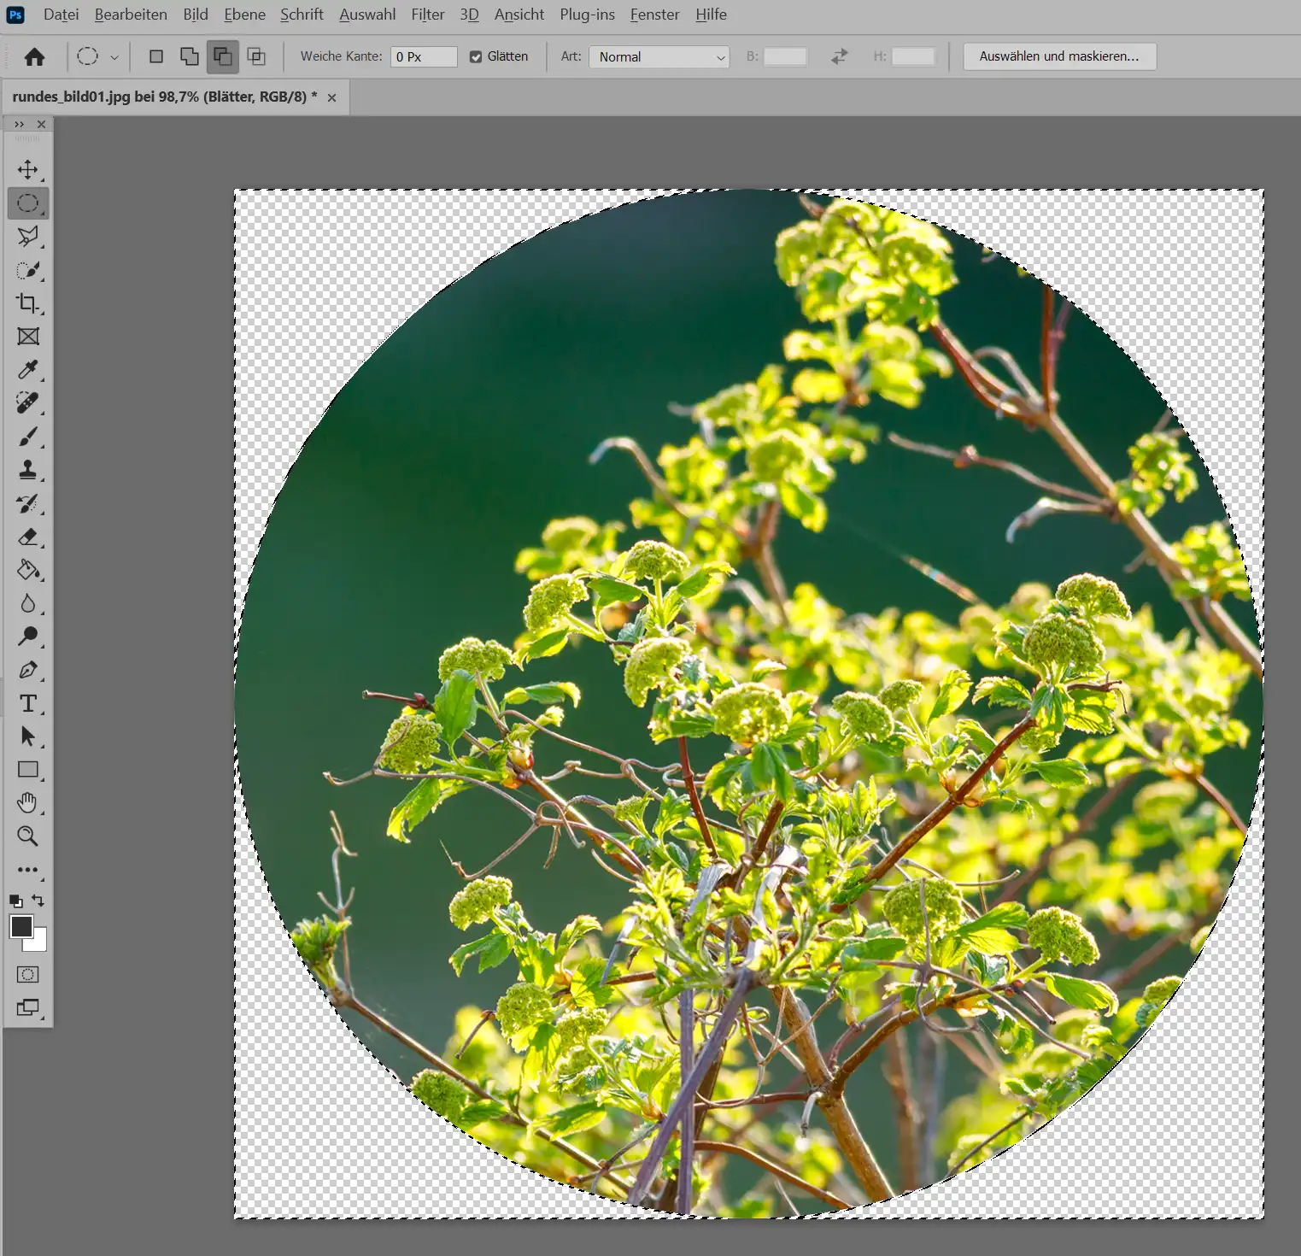1301x1256 pixels.
Task: Enable New Selection mode
Action: click(156, 56)
